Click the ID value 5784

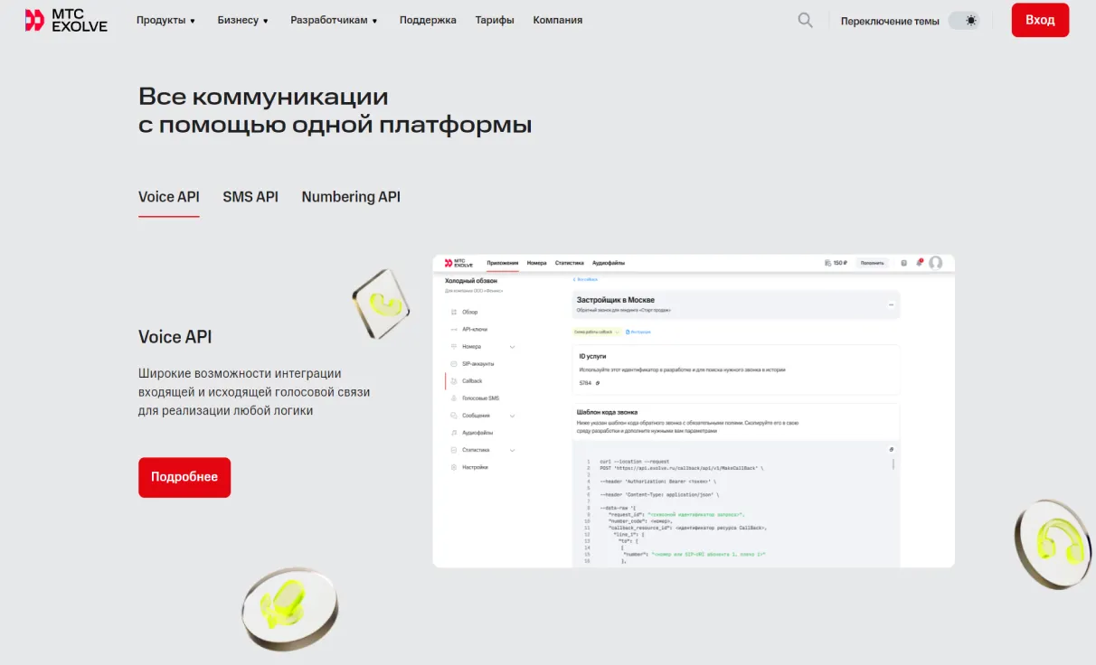(x=585, y=383)
